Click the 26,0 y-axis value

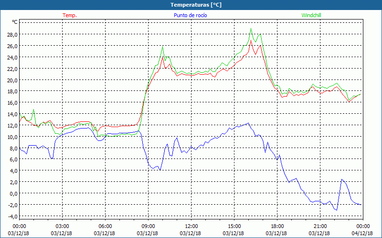(12, 46)
